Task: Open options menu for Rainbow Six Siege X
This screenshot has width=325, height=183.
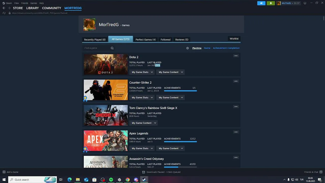Action: (236, 107)
